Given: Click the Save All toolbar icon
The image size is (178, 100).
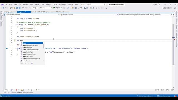Looking at the screenshot, I should pos(19,8).
